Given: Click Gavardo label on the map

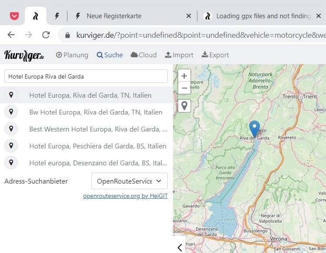Looking at the screenshot, I should pos(191,206).
